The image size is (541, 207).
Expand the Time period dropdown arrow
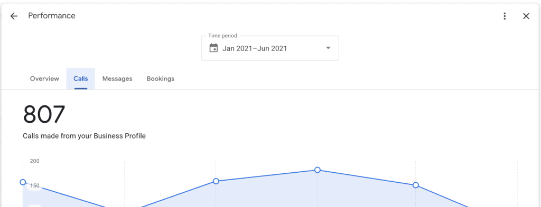pyautogui.click(x=328, y=48)
